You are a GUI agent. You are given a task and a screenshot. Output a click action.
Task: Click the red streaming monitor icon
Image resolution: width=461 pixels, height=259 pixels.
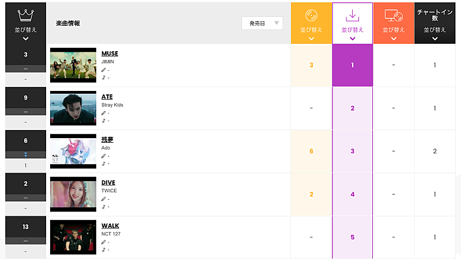(x=394, y=16)
